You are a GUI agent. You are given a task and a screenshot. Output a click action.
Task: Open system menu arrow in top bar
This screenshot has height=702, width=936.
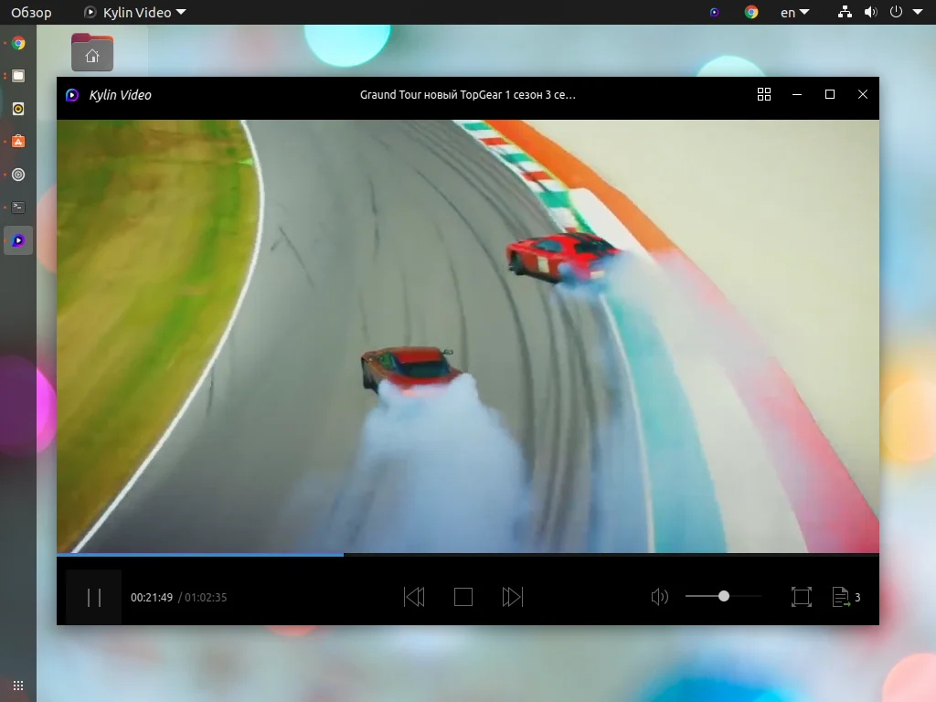918,12
